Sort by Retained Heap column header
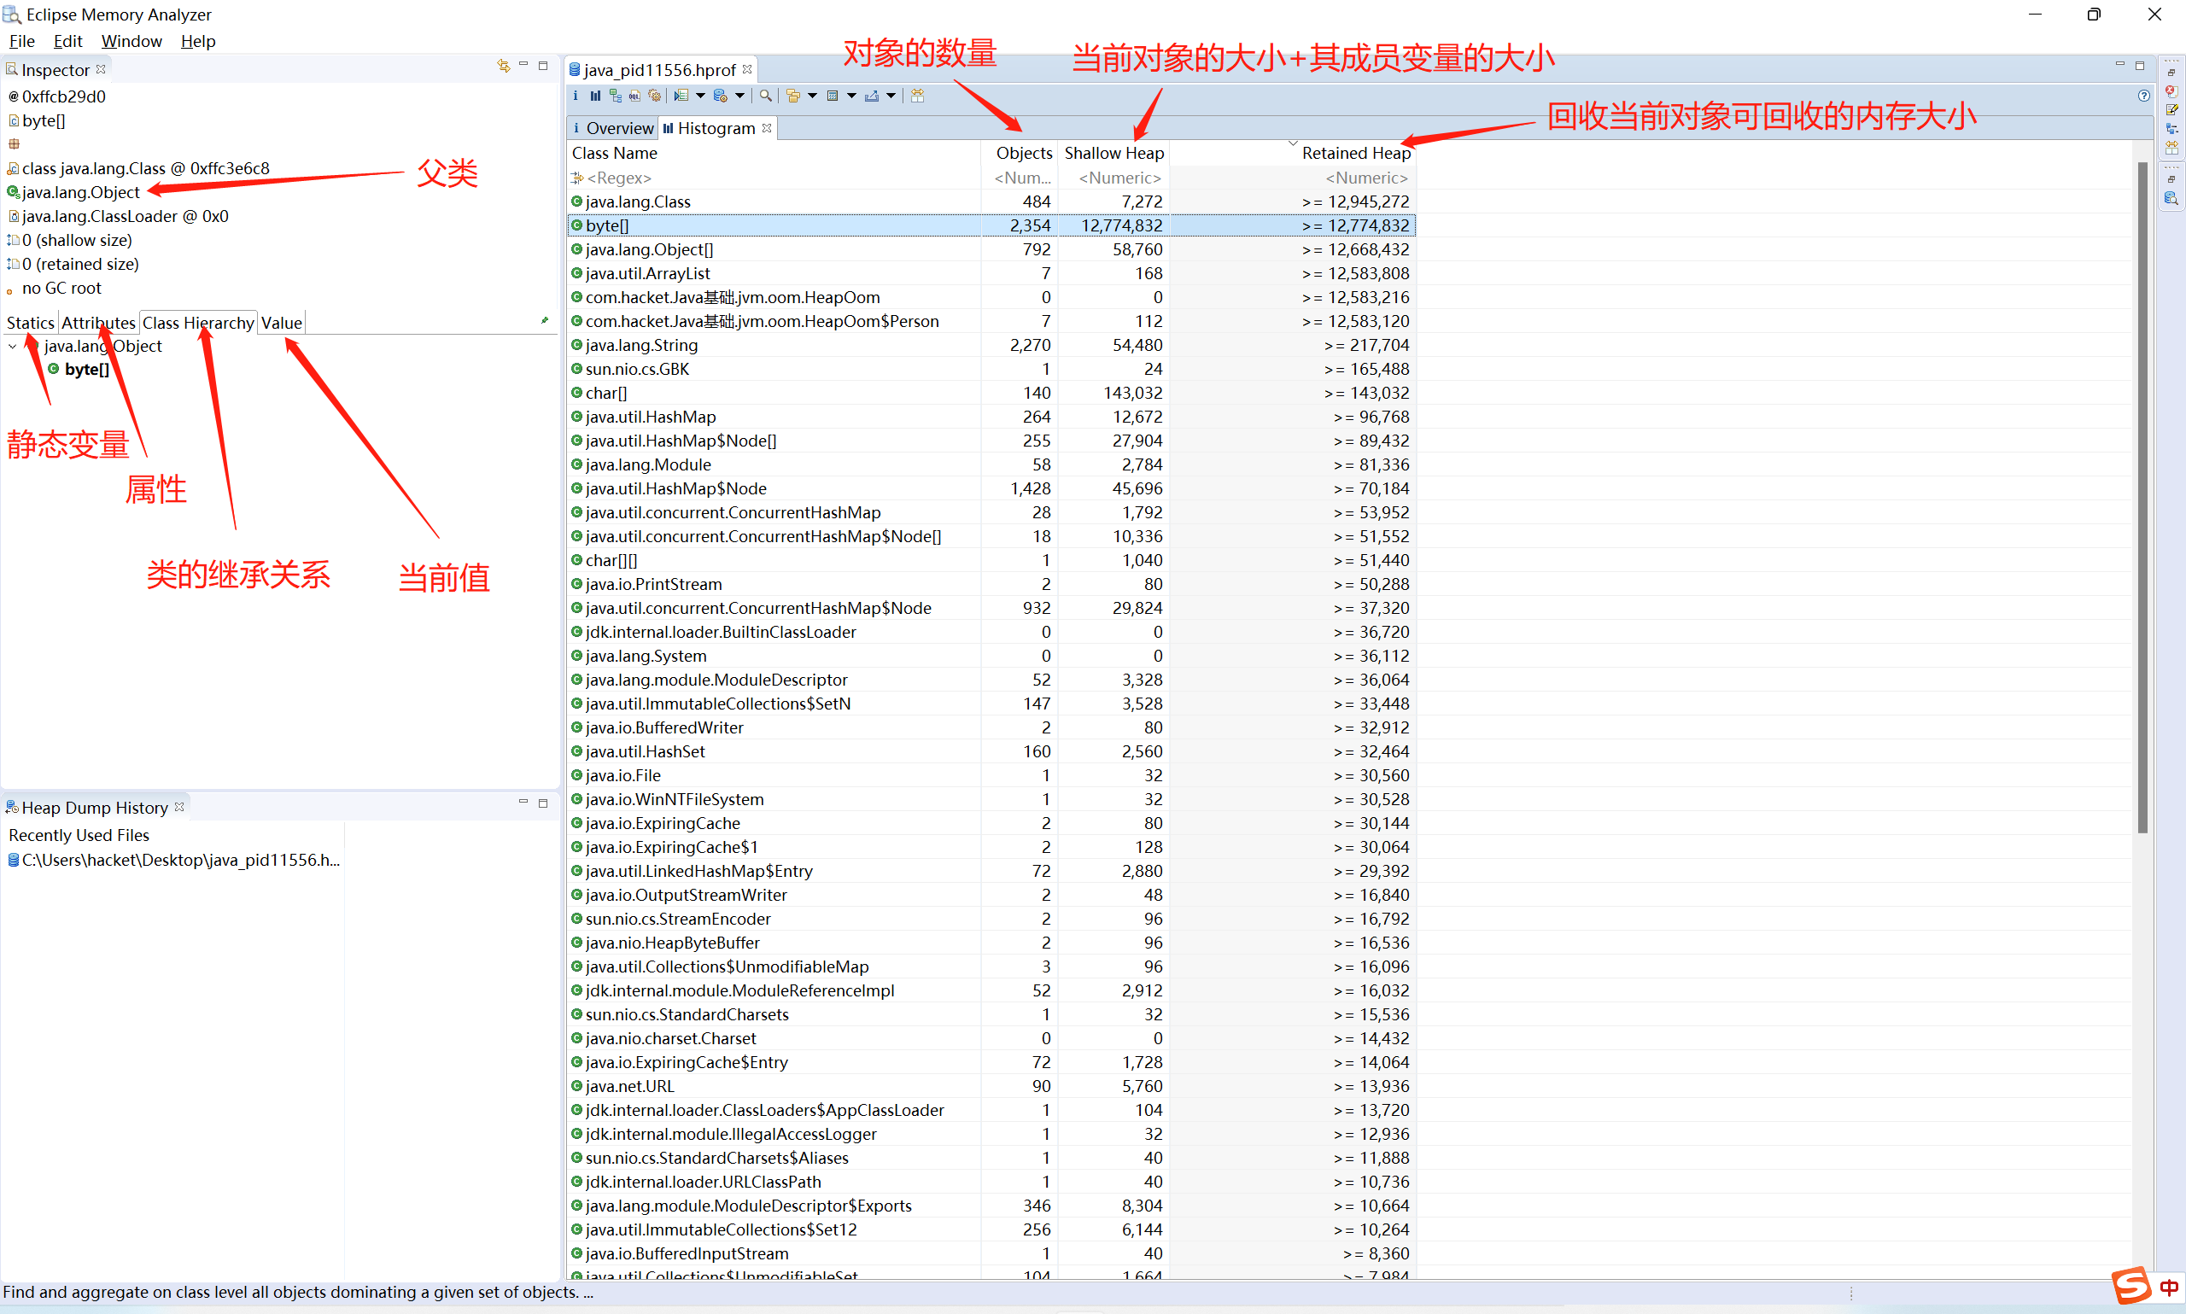This screenshot has height=1314, width=2186. pos(1354,153)
